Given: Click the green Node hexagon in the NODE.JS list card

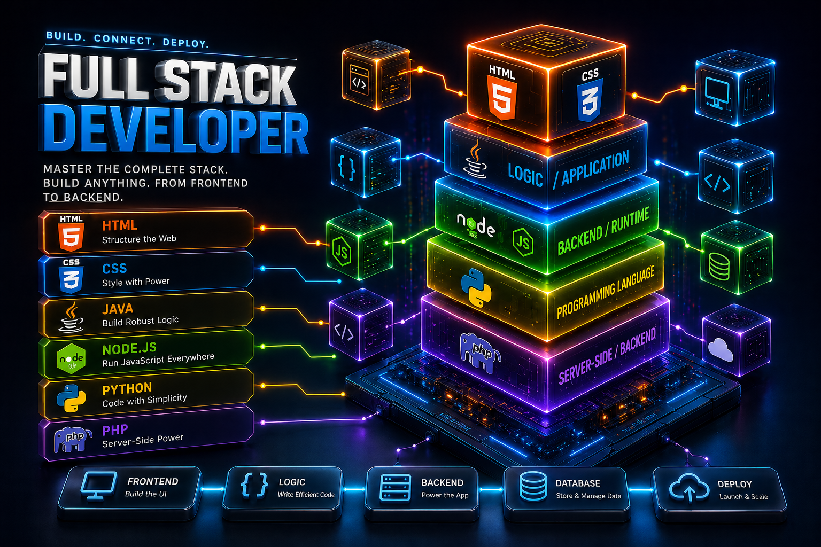Looking at the screenshot, I should tap(71, 358).
